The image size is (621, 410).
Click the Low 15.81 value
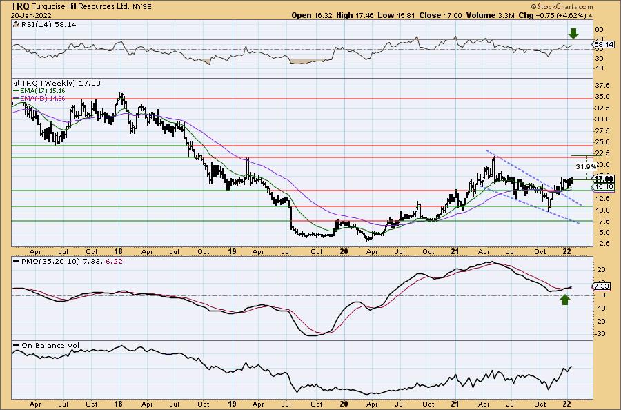(395, 15)
